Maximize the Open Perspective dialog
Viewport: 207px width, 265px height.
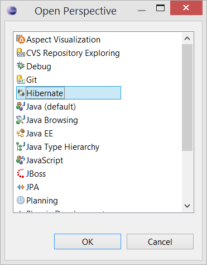coord(160,8)
